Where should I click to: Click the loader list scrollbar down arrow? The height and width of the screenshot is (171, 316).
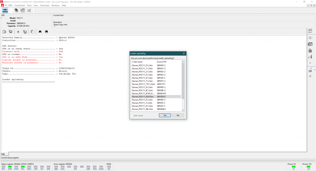[183, 110]
